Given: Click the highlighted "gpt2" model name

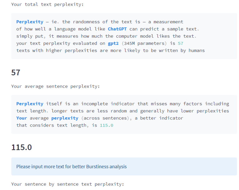Looking at the screenshot, I should click(113, 43).
